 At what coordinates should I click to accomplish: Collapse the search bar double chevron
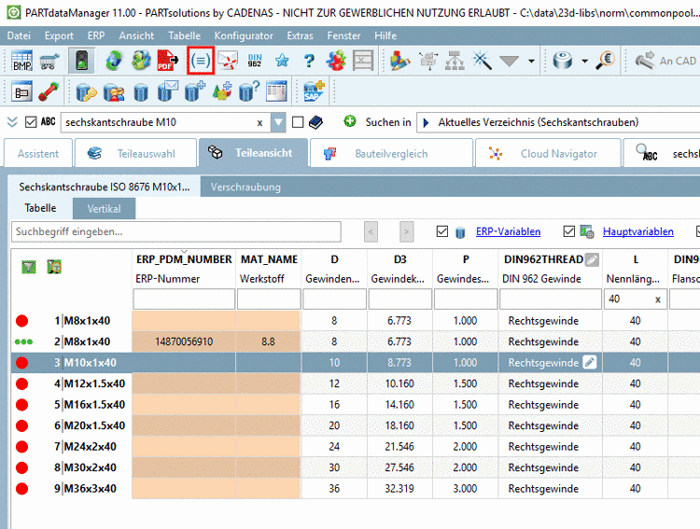(x=13, y=122)
